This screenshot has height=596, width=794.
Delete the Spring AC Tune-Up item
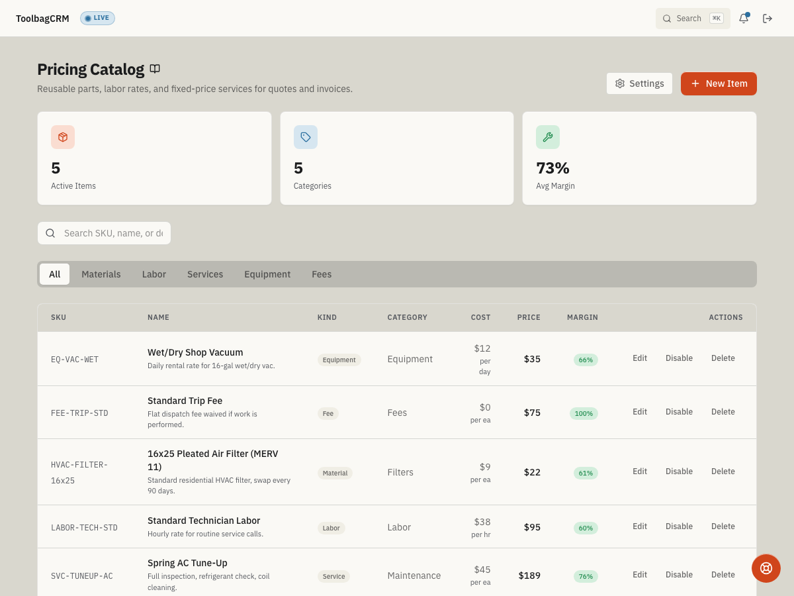(x=723, y=575)
